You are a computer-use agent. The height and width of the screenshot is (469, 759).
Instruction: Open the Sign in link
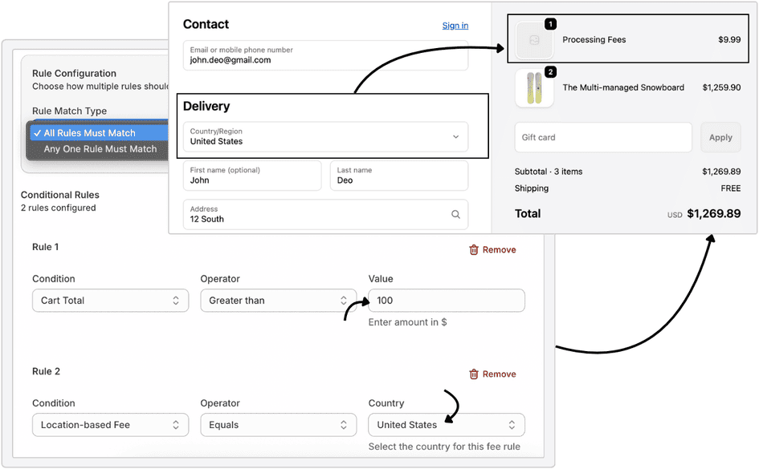coord(455,25)
